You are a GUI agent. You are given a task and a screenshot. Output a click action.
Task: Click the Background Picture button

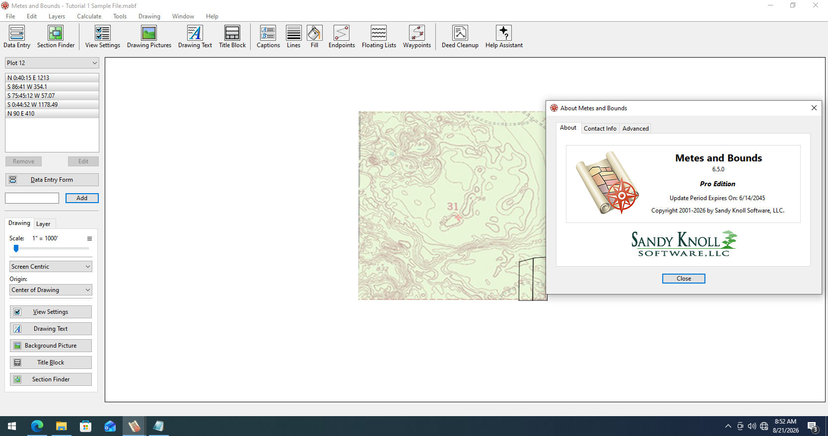(51, 346)
